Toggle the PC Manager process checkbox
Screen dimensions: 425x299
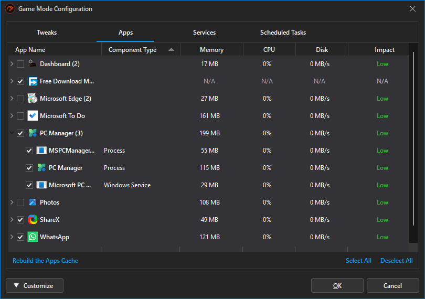click(x=29, y=168)
